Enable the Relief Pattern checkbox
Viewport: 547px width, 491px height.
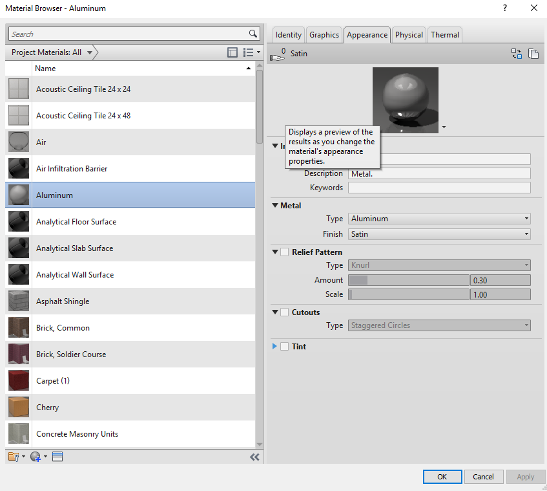[x=283, y=252]
